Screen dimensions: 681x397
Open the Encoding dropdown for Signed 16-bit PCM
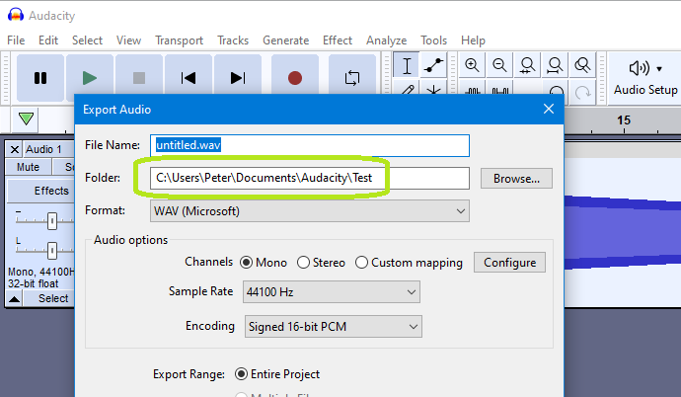click(331, 325)
